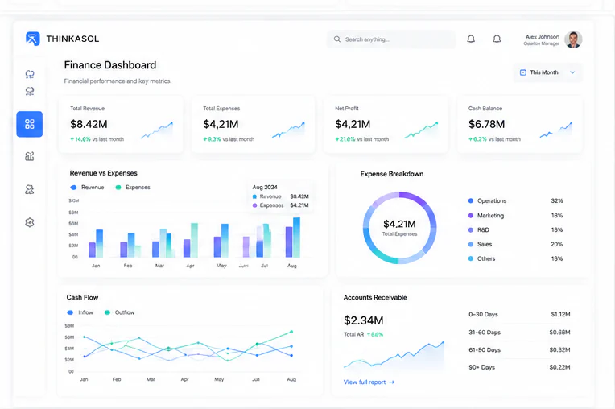Select the 90+ Days receivable row
Screen dimensions: 615x409
click(519, 367)
